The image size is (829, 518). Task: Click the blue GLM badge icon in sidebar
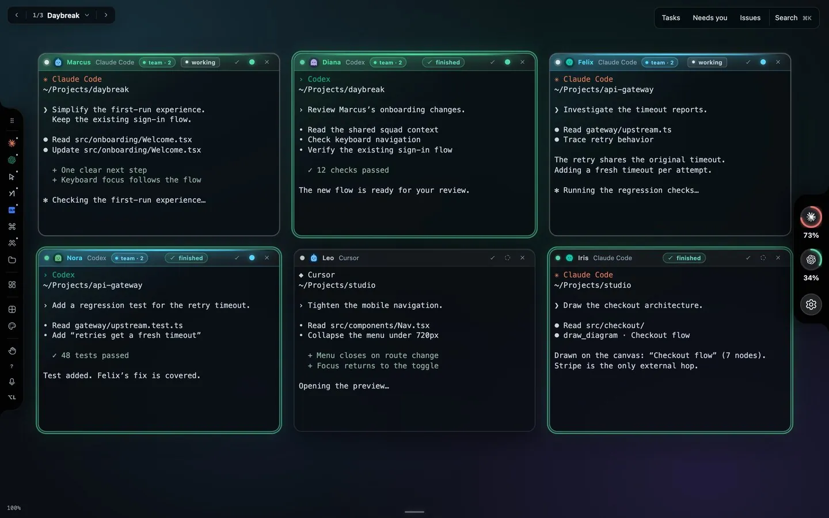pyautogui.click(x=12, y=210)
